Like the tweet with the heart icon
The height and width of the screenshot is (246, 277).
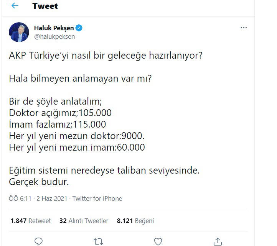(158, 241)
